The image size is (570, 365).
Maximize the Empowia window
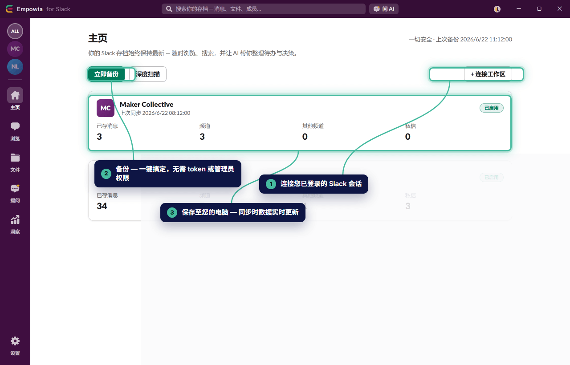[539, 9]
